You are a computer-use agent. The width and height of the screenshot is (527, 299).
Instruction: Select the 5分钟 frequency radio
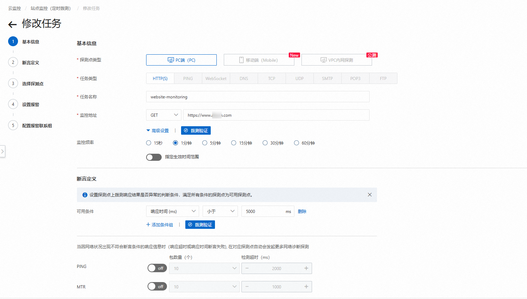pos(205,143)
